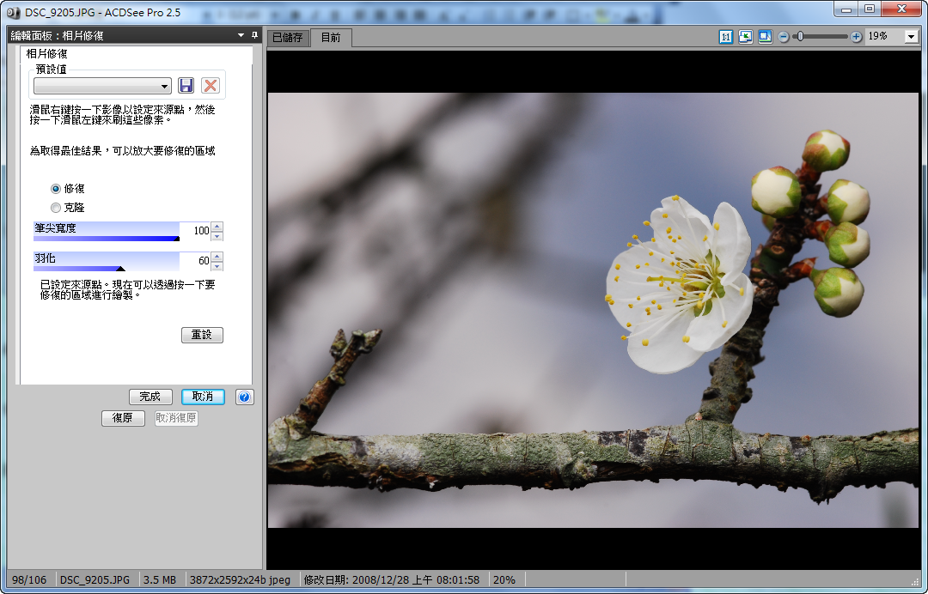Switch to the 目前 (Current) tab
Image resolution: width=928 pixels, height=594 pixels.
pos(331,38)
